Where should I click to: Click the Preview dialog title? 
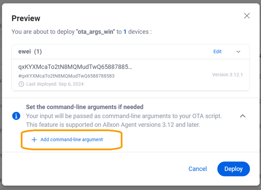[26, 18]
